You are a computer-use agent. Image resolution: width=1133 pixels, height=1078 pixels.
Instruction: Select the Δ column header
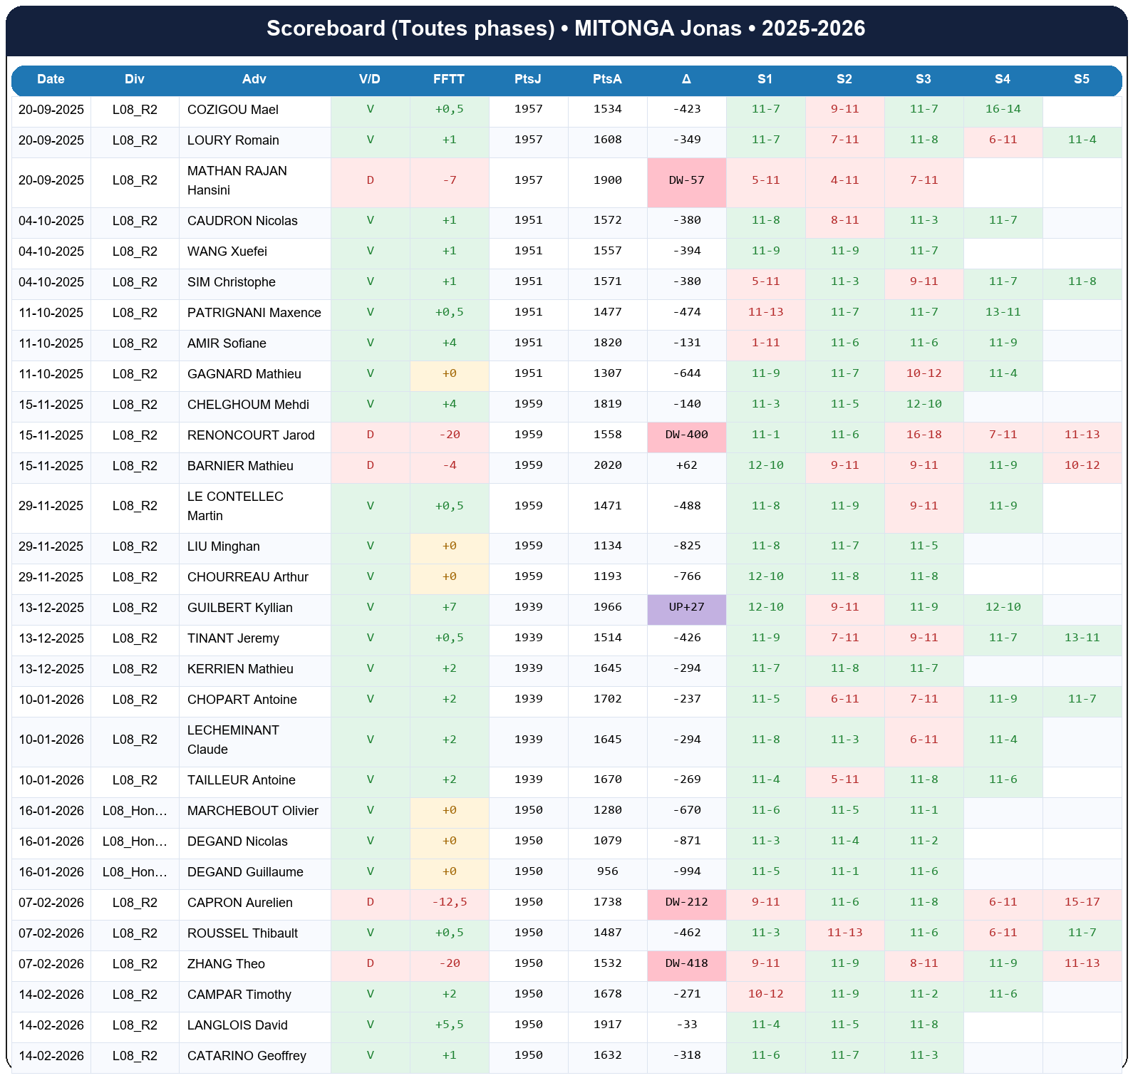point(686,79)
